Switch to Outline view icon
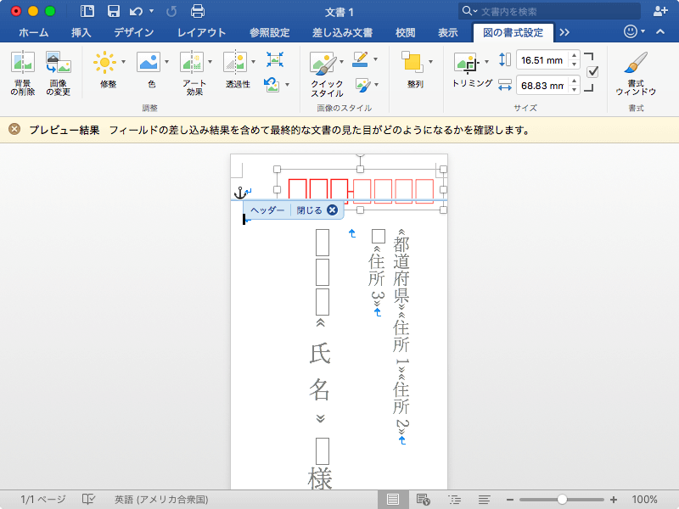 [455, 500]
